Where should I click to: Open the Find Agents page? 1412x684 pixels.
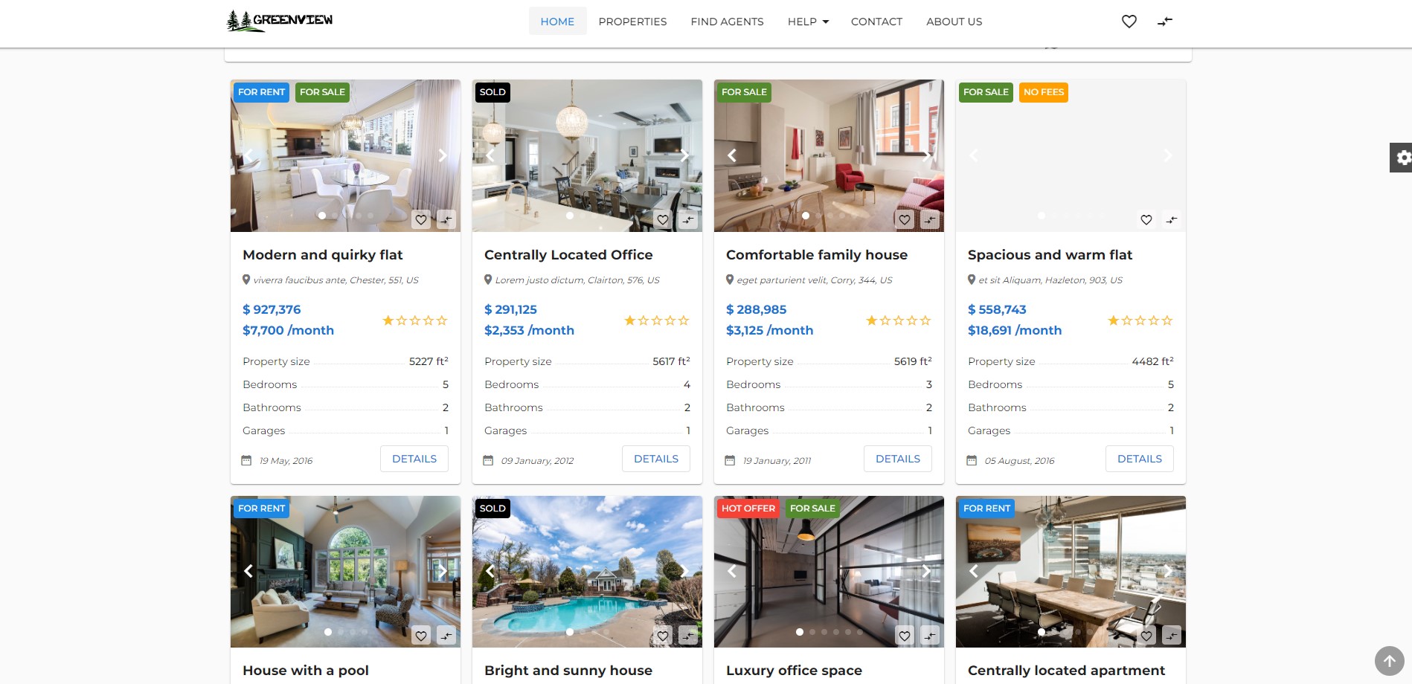point(727,22)
